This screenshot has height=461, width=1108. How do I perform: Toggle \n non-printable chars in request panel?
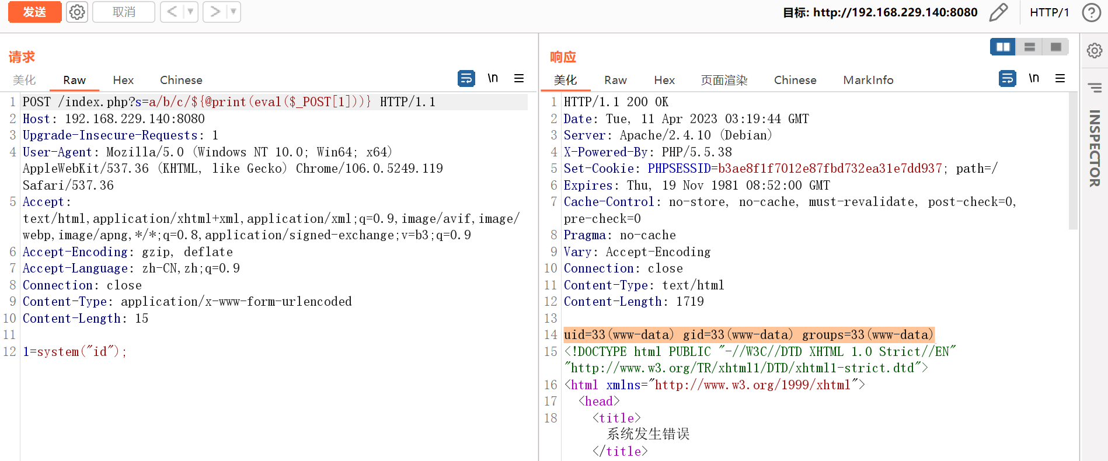click(493, 78)
